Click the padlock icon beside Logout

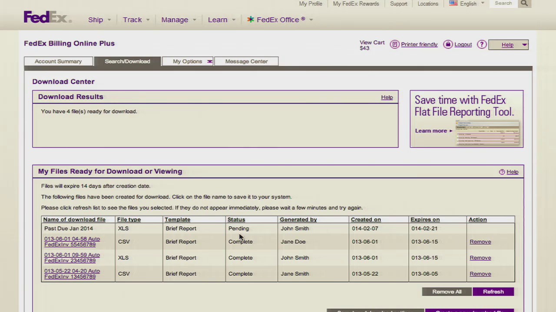(448, 44)
